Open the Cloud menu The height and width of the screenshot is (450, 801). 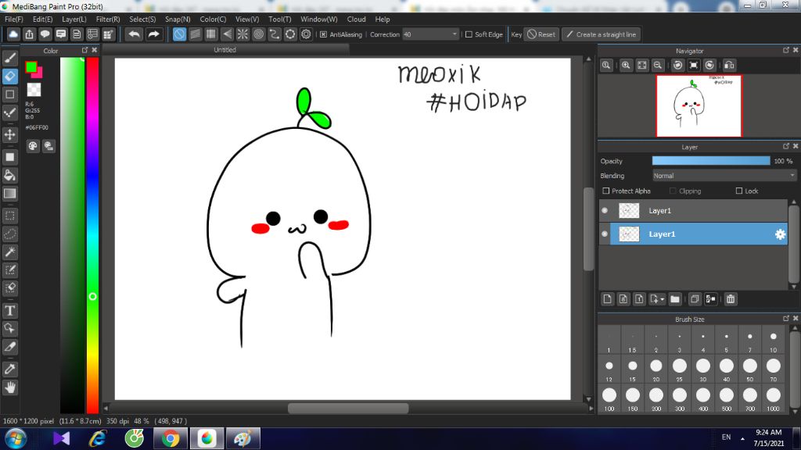coord(356,20)
